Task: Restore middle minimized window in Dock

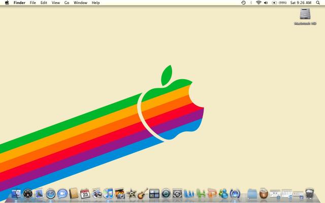Action: coord(286,194)
